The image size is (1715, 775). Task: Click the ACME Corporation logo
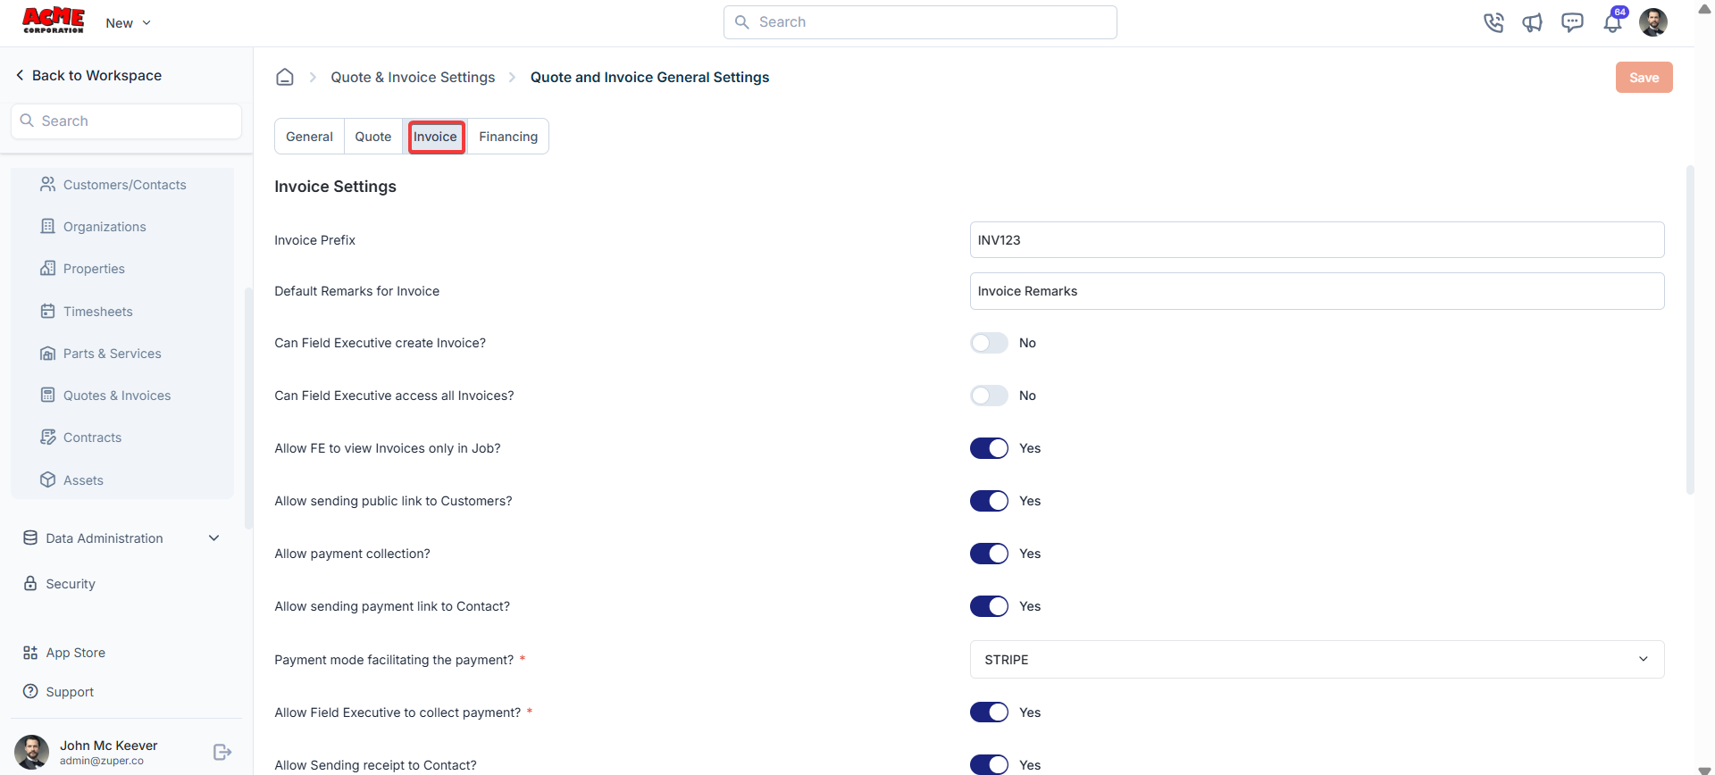[x=54, y=20]
